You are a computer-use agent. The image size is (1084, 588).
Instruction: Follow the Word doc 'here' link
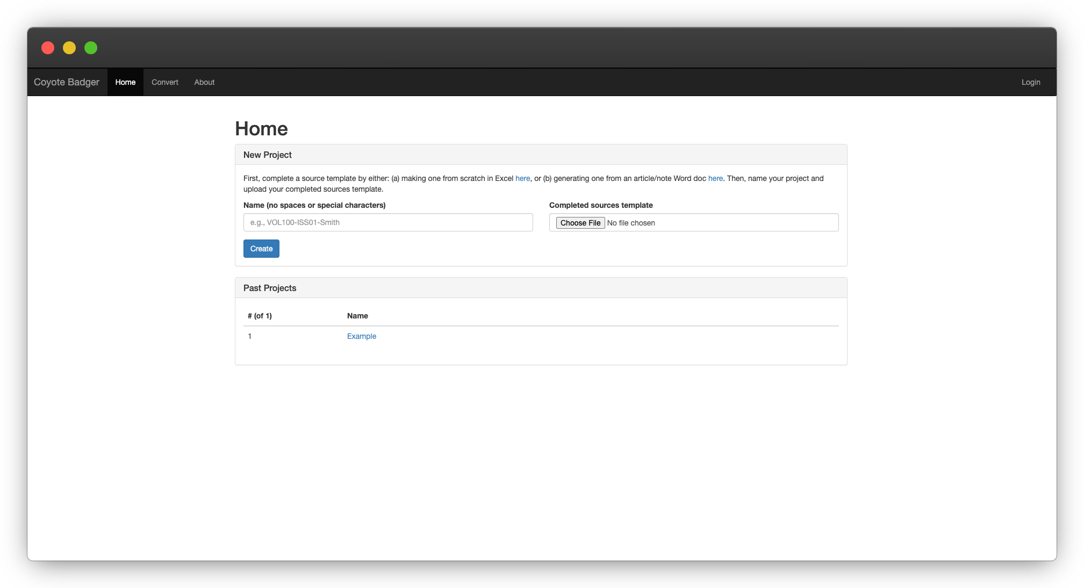(715, 178)
